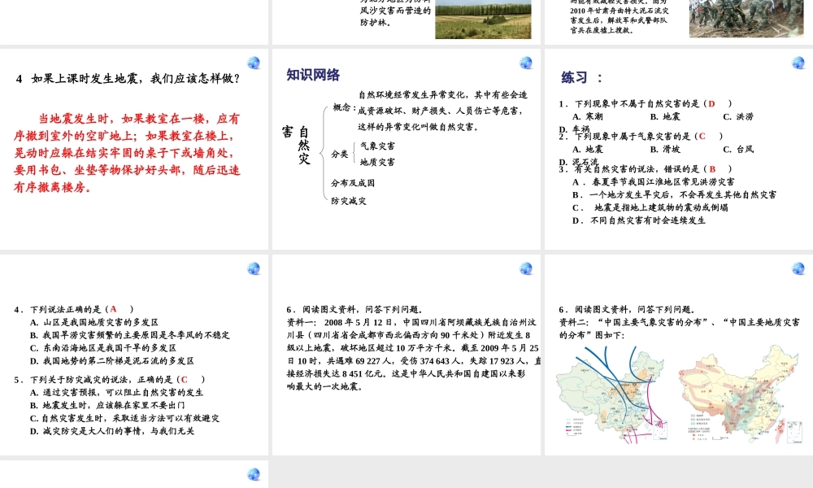Click the 概念： label in the knowledge diagram
Image resolution: width=813 pixels, height=488 pixels.
pyautogui.click(x=344, y=107)
